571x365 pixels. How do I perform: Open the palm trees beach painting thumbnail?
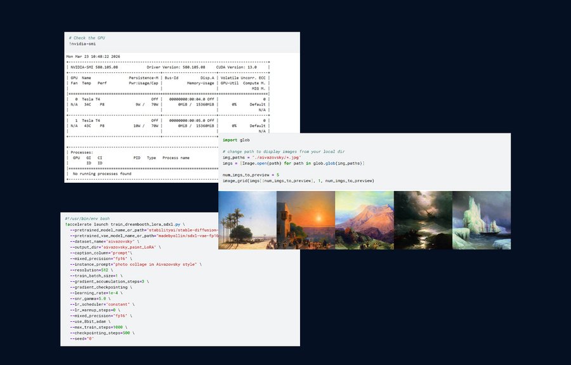[247, 220]
